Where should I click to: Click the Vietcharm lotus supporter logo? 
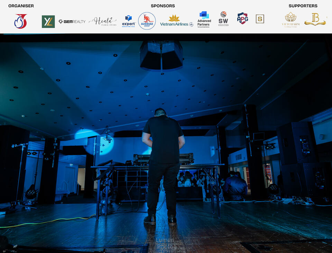(x=290, y=20)
